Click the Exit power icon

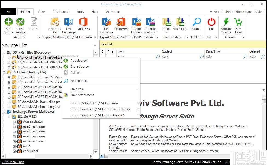pos(211,22)
